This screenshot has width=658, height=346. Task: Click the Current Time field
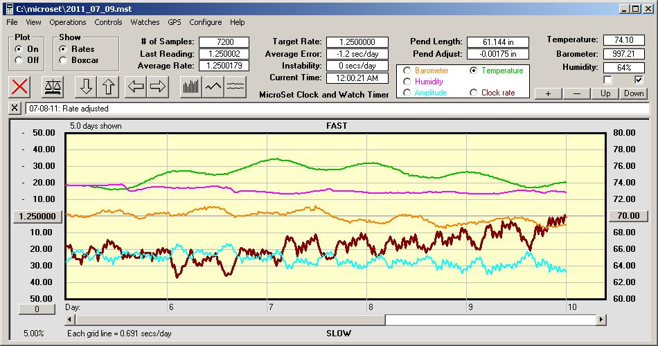pos(357,78)
